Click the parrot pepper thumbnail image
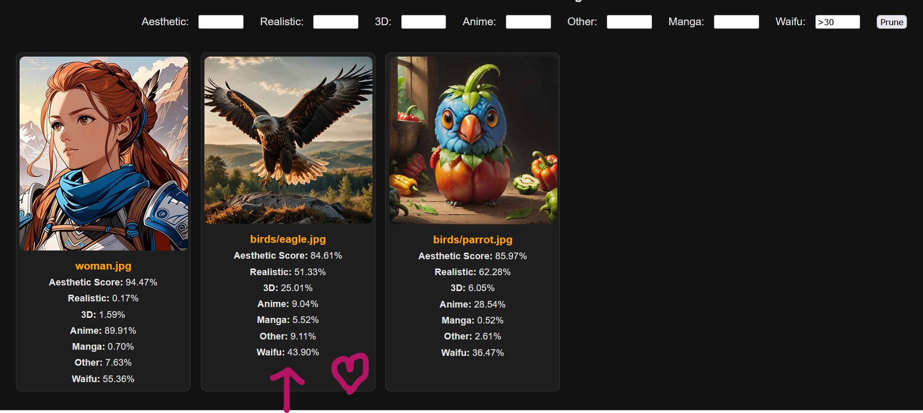Screen dimensions: 923x413 [x=473, y=140]
